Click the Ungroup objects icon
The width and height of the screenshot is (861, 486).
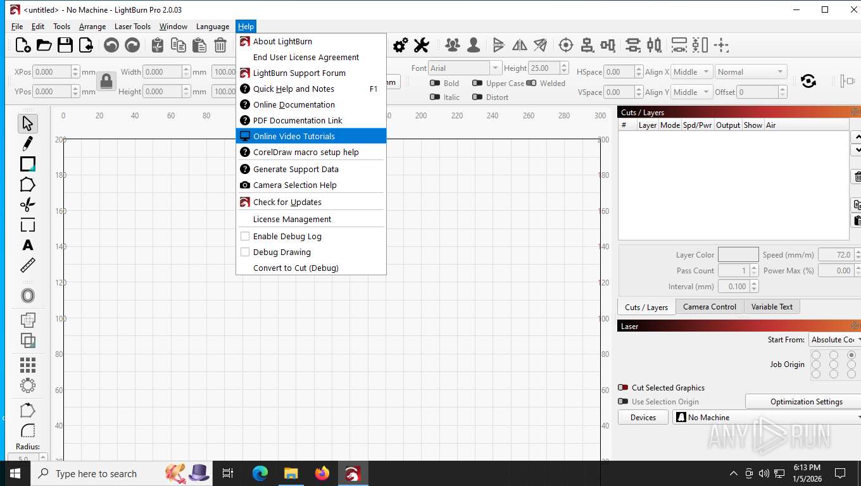[x=474, y=45]
